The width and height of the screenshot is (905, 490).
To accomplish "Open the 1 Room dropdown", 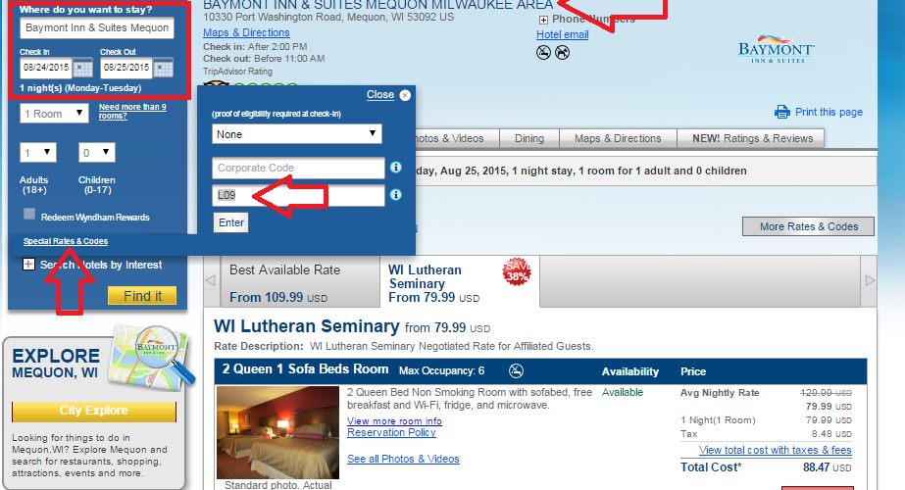I will point(54,113).
